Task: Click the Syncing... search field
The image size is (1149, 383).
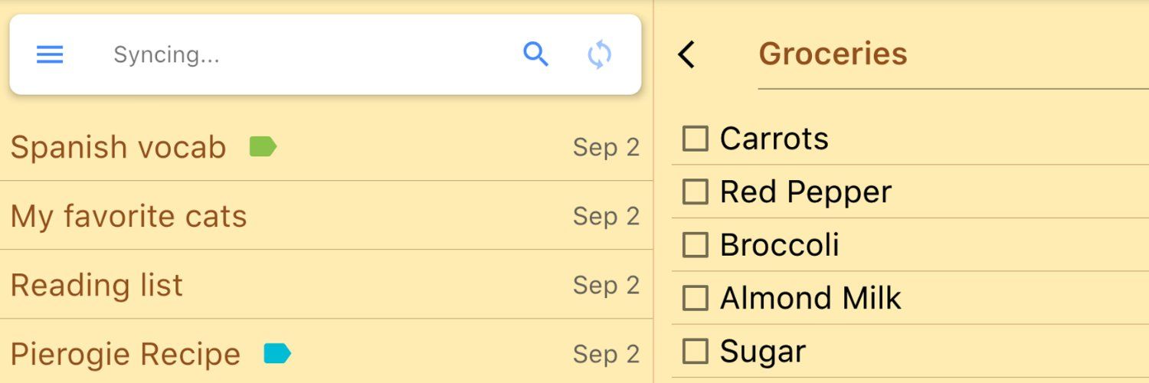Action: (x=306, y=54)
